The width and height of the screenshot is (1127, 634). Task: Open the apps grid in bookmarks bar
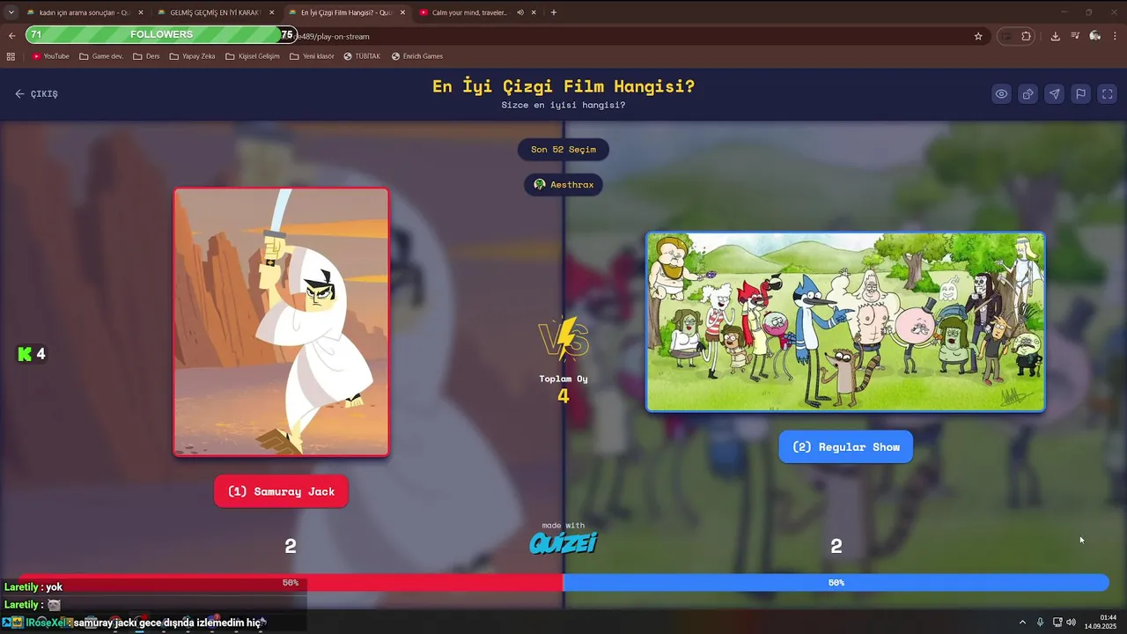(11, 56)
